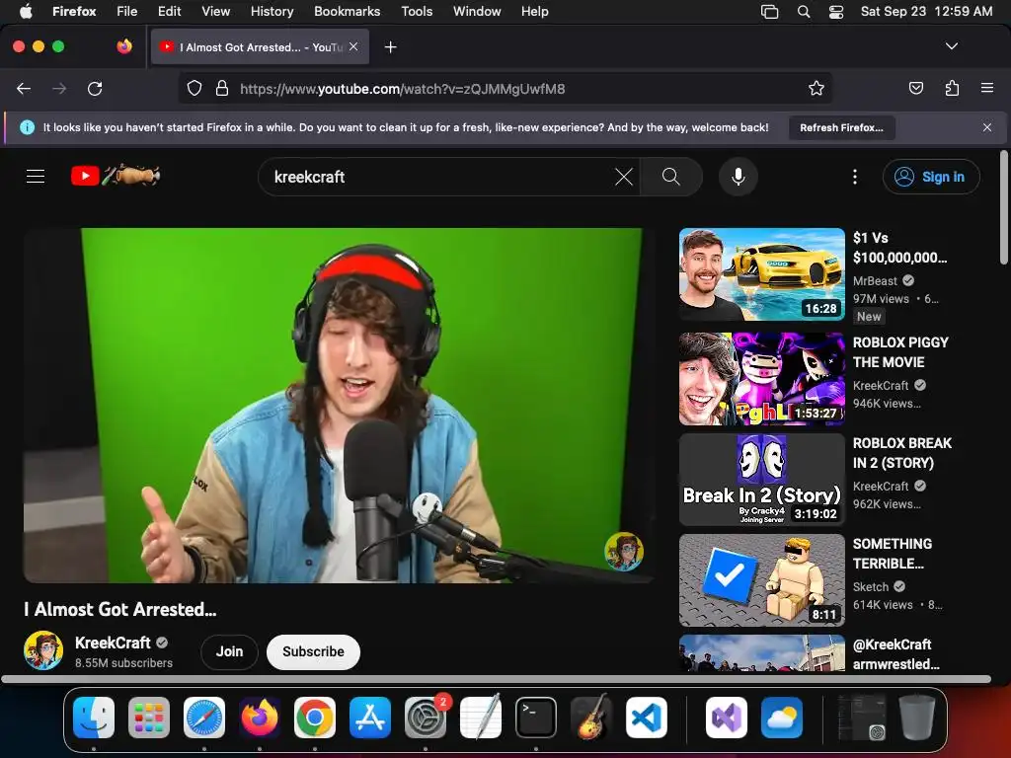Open Finder from the Dock
The width and height of the screenshot is (1011, 758).
point(94,718)
